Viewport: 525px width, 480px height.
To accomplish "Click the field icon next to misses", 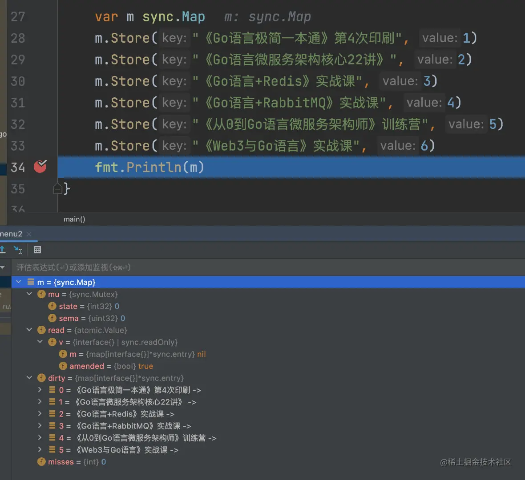I will click(x=41, y=462).
